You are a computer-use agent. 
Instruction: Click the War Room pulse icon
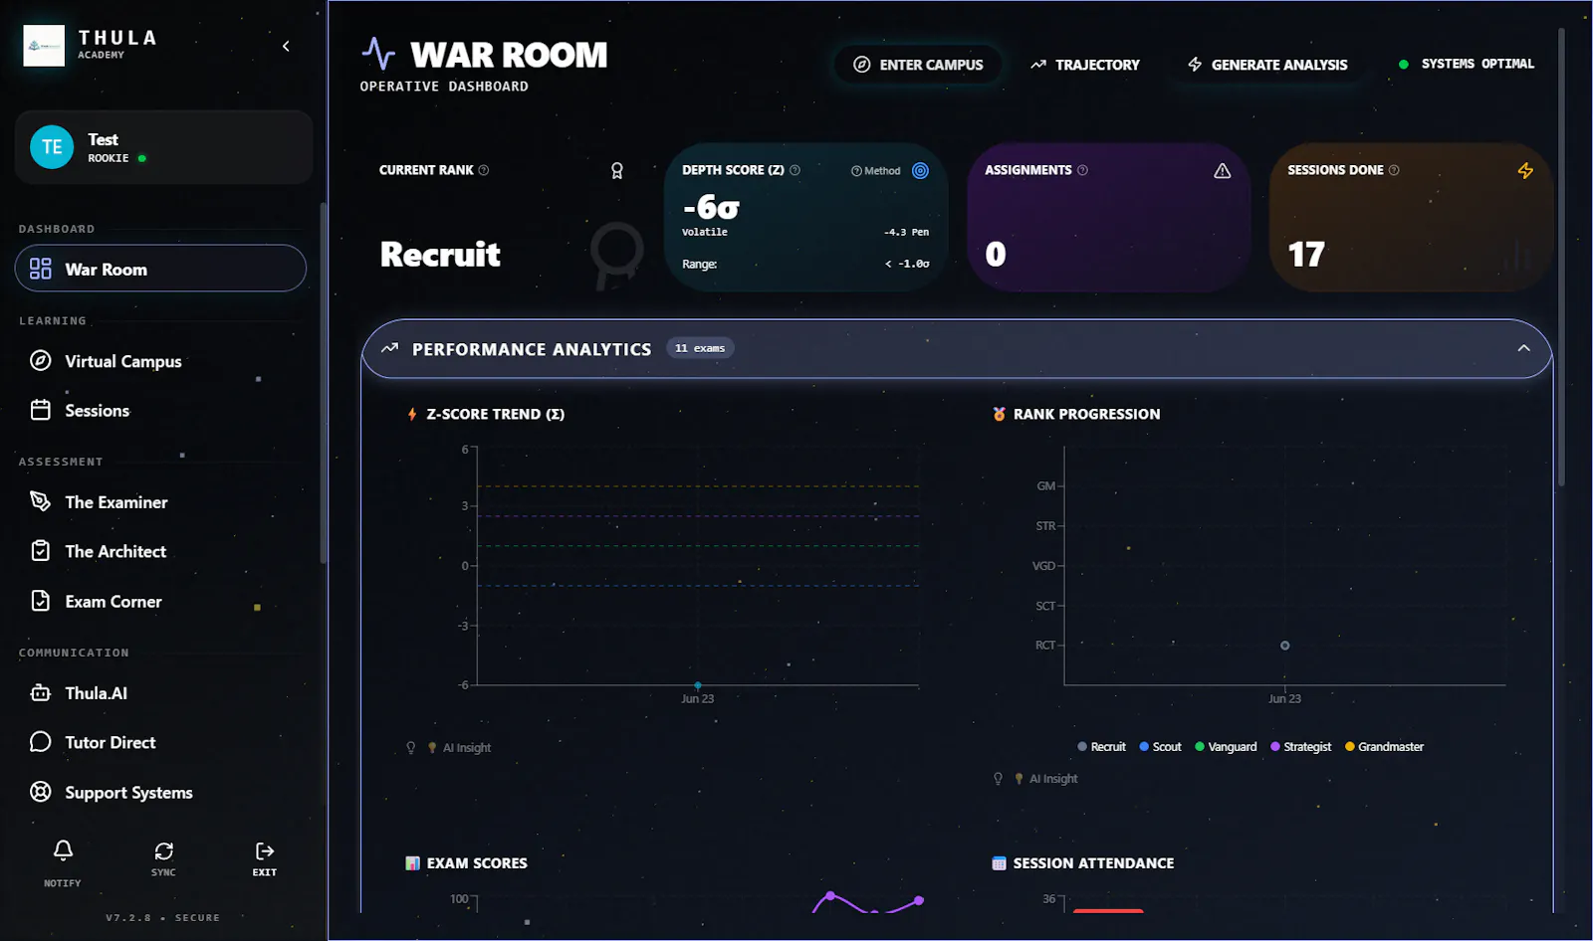[378, 54]
